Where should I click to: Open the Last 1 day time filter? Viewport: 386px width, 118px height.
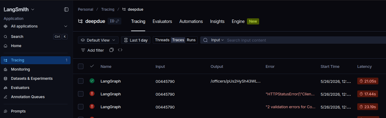(136, 40)
